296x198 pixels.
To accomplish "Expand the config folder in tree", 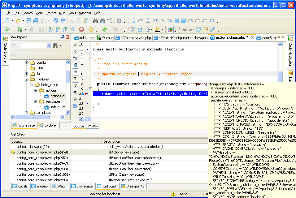I will (27, 62).
